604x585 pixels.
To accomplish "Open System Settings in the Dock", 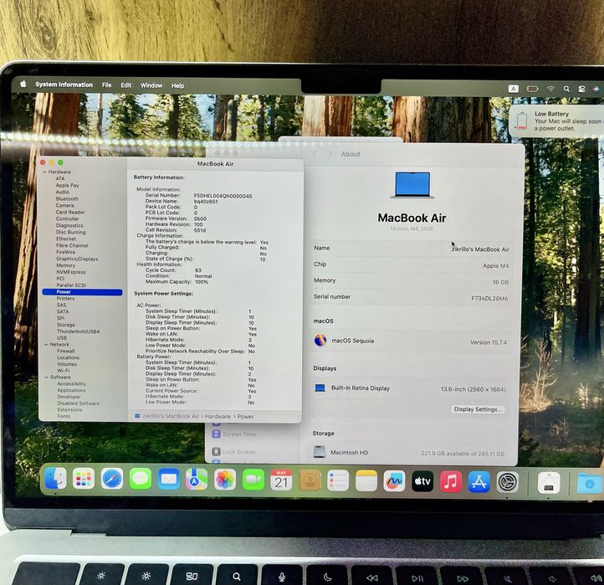I will click(x=507, y=482).
